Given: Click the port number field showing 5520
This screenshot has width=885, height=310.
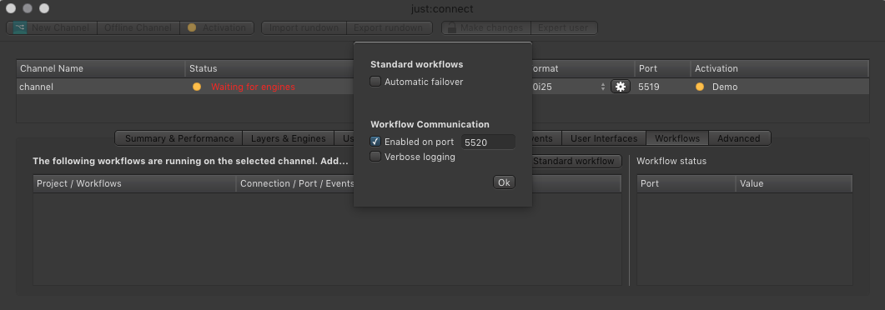Looking at the screenshot, I should [488, 142].
